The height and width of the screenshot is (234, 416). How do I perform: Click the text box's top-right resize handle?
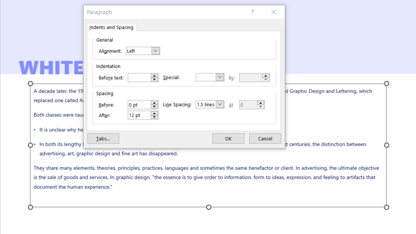386,83
